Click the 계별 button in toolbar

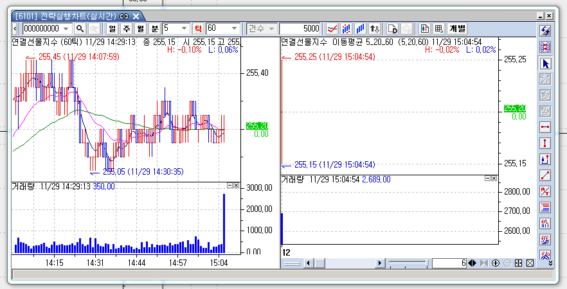(458, 29)
